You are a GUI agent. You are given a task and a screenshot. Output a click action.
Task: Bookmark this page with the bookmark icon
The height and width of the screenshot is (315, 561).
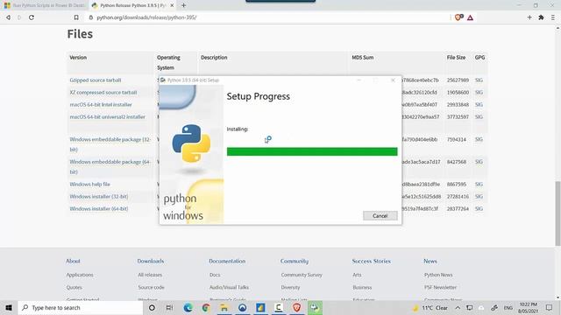point(76,17)
